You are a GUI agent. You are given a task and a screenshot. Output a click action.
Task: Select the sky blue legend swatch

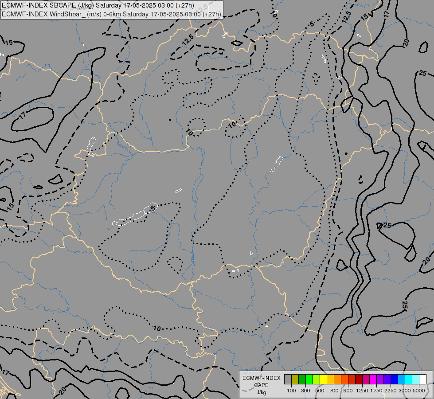click(x=401, y=379)
